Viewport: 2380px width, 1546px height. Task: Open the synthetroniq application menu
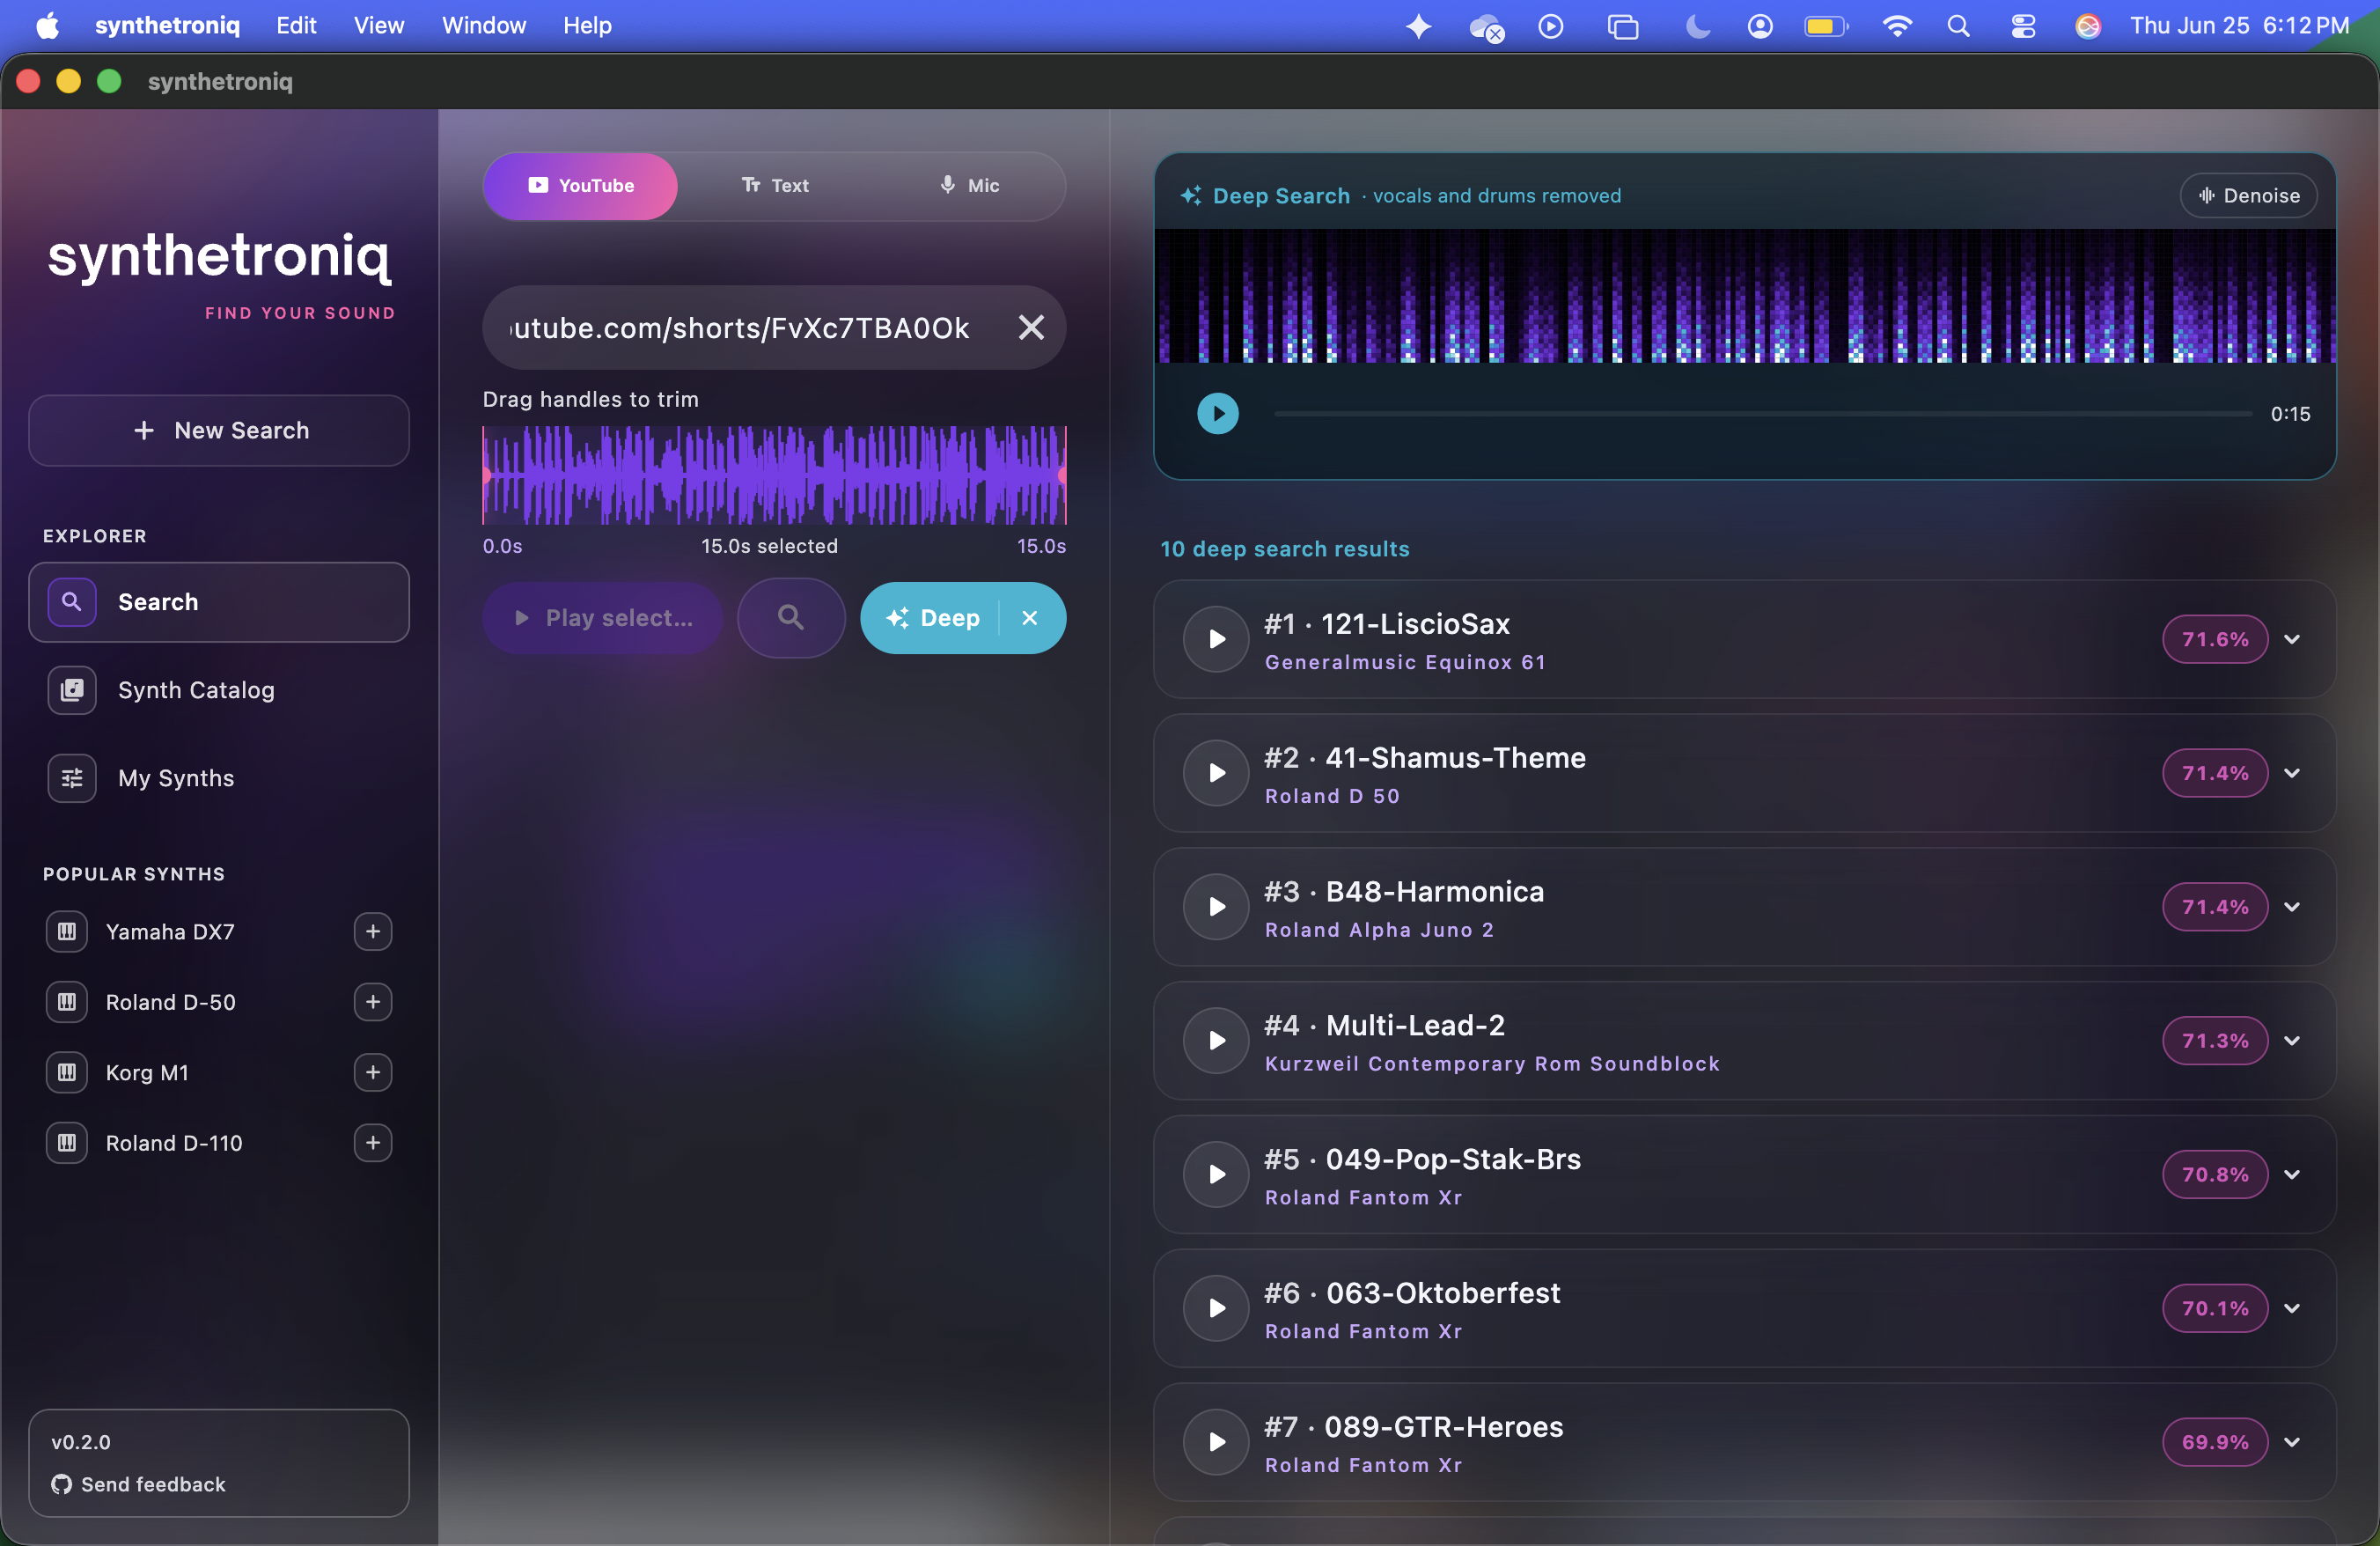click(167, 26)
